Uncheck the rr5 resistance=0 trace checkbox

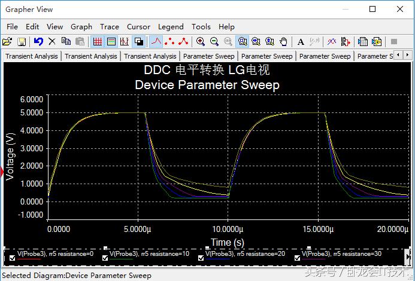point(12,258)
